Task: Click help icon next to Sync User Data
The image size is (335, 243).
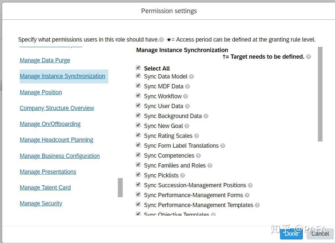Action: point(187,106)
